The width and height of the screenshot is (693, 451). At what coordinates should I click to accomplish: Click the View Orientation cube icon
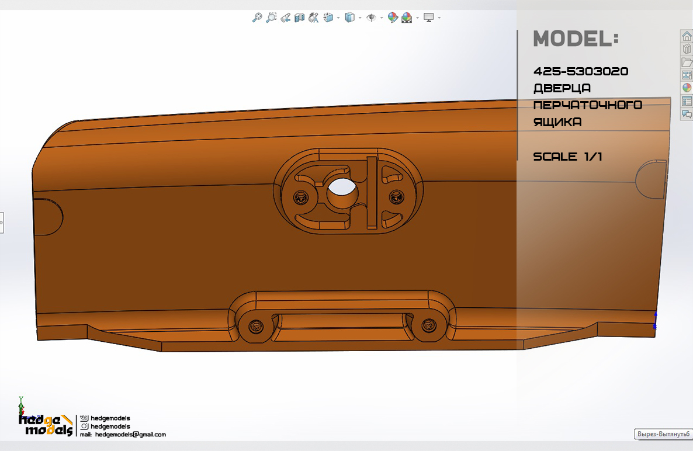(x=328, y=18)
